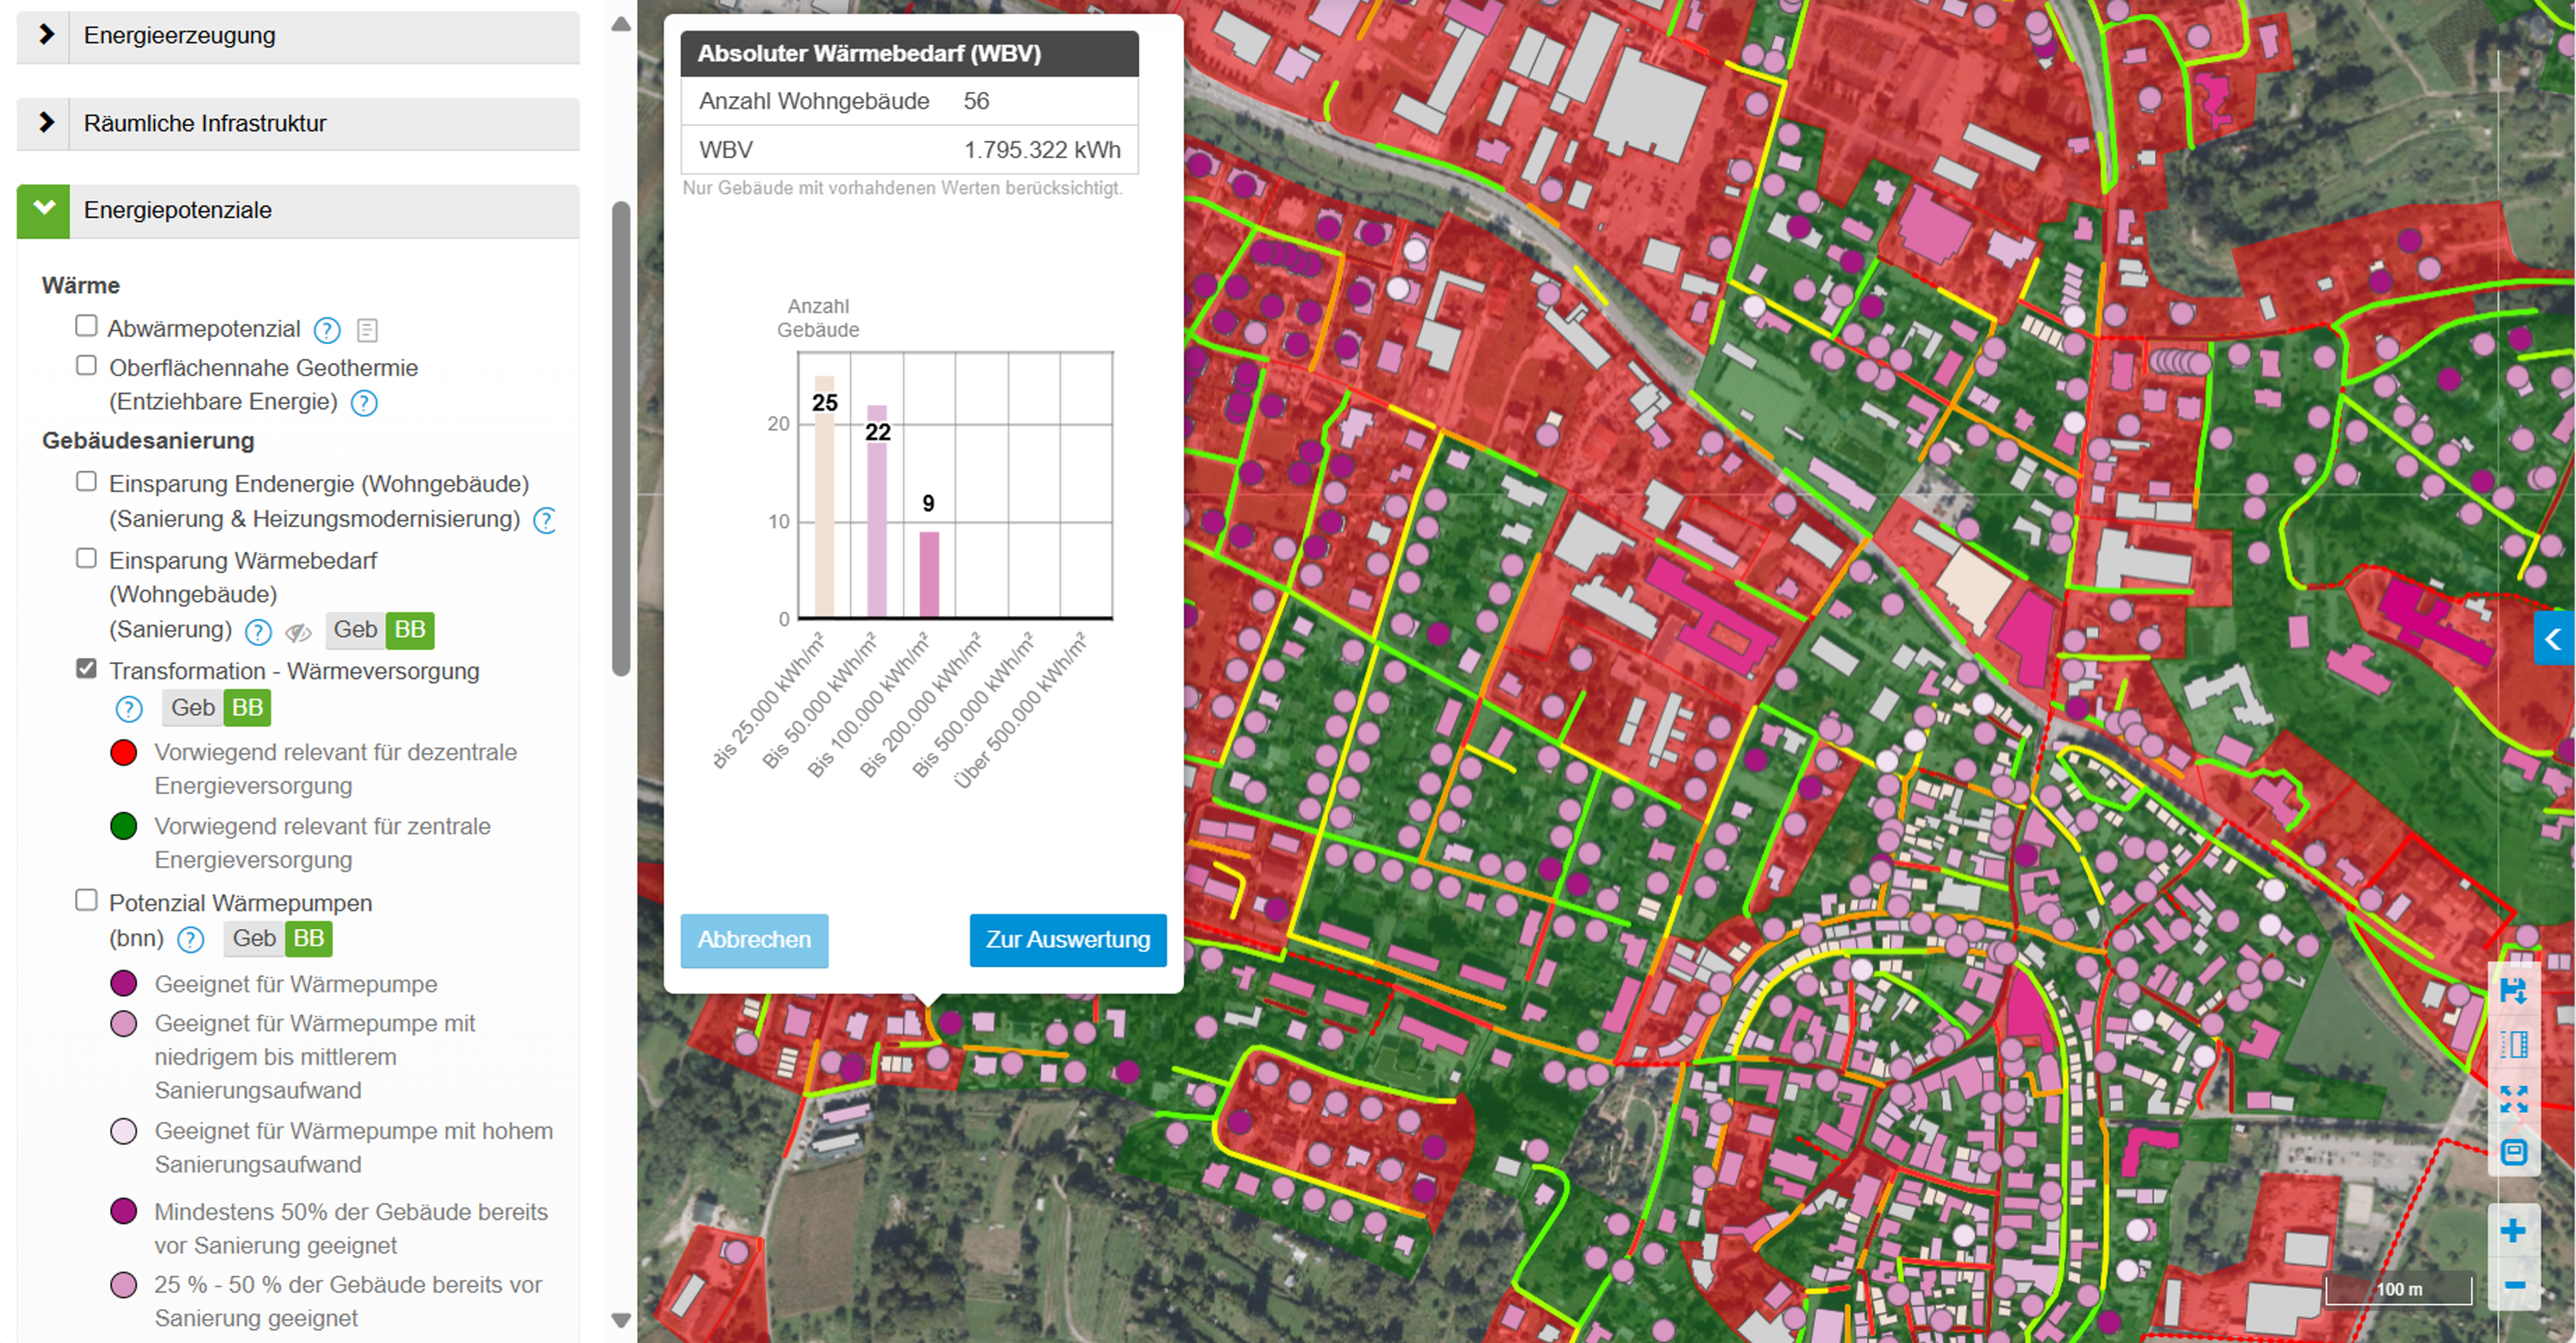Click the Zur Auswertung button
This screenshot has width=2576, height=1343.
click(x=1067, y=940)
